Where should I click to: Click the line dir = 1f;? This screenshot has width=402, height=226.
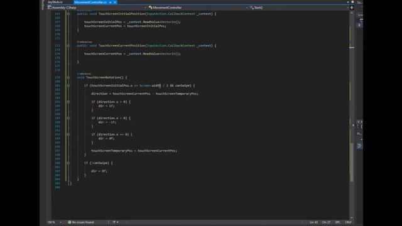(x=106, y=106)
